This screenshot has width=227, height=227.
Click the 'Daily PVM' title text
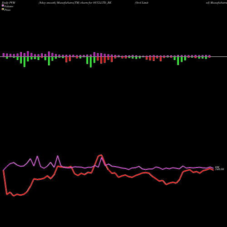tap(9, 3)
